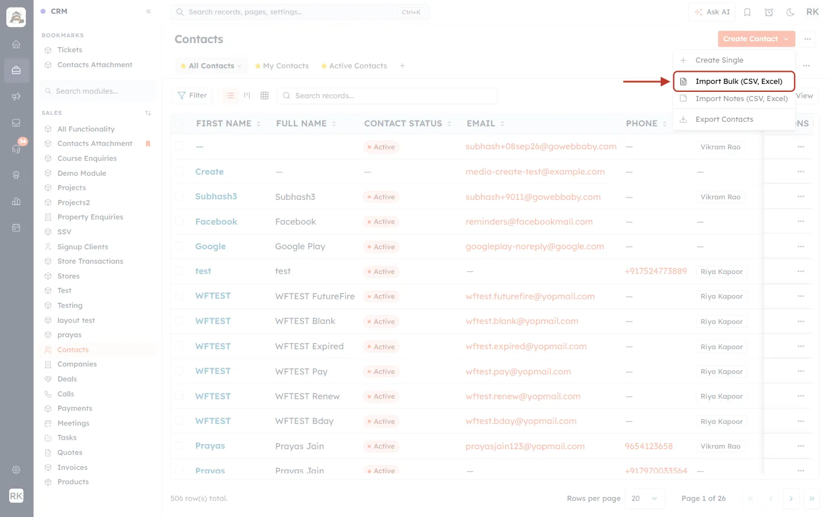828x517 pixels.
Task: Open page options ellipsis next to Create Contact
Action: coord(808,39)
